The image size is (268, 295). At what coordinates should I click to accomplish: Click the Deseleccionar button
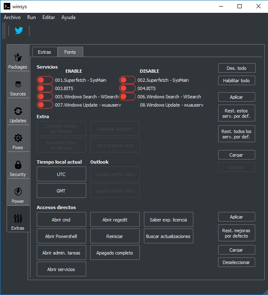click(236, 262)
